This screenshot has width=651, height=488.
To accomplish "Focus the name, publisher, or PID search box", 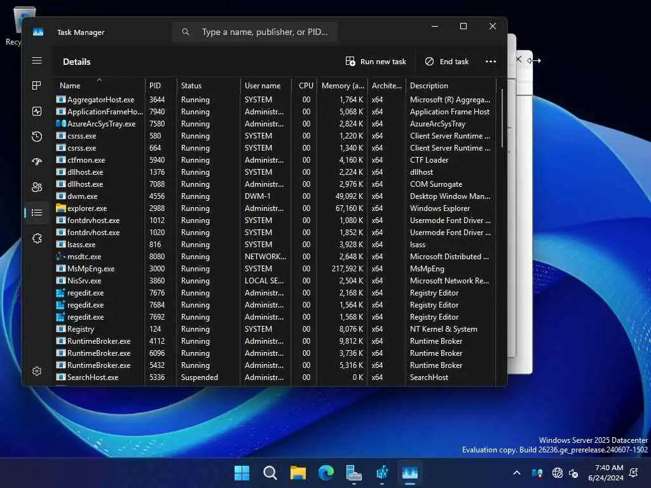I will [254, 32].
